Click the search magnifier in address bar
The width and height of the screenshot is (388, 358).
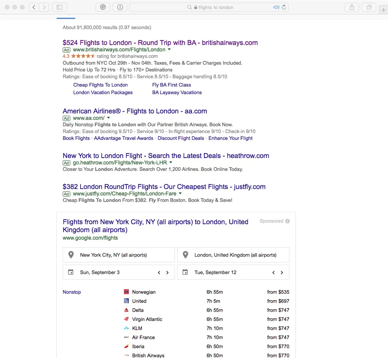pyautogui.click(x=190, y=7)
